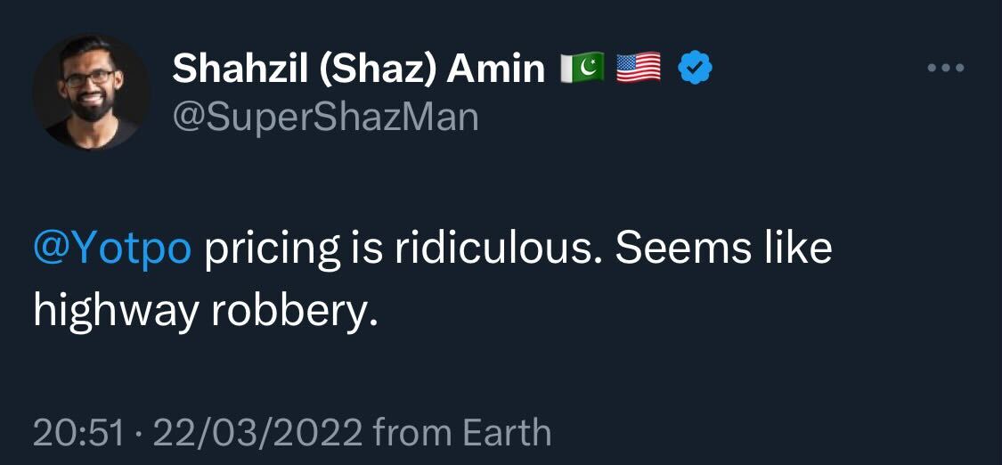The width and height of the screenshot is (1002, 465).
Task: Click the United States flag emoji
Action: coord(639,69)
